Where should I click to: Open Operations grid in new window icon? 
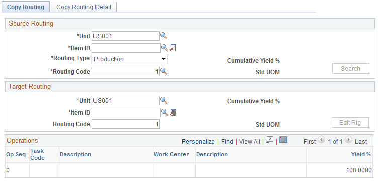coord(270,140)
